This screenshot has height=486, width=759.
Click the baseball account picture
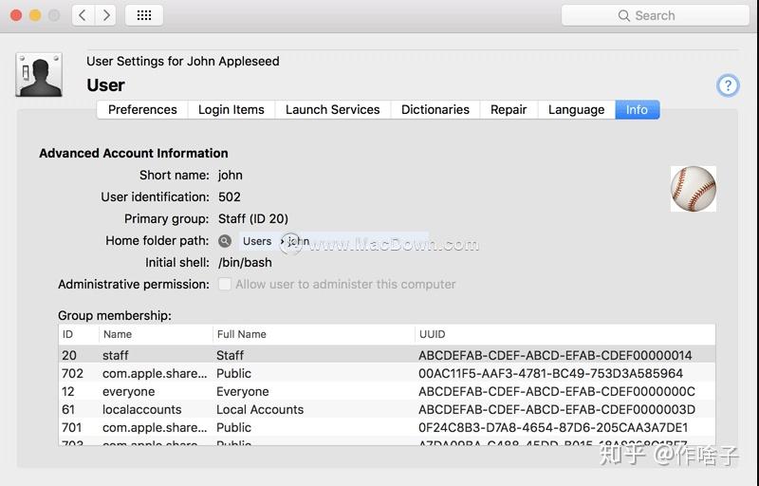[x=693, y=189]
